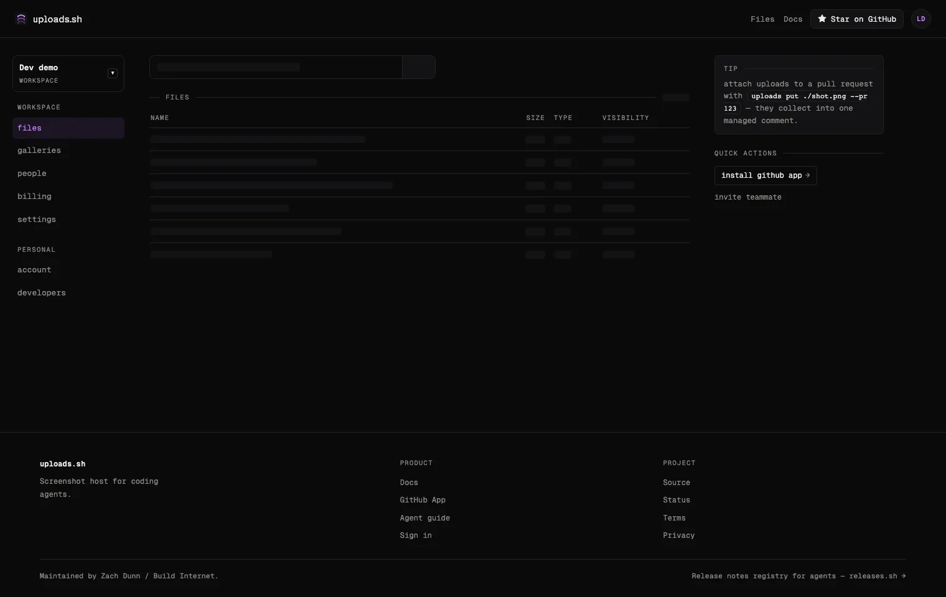946x597 pixels.
Task: Expand the Dev demo workspace switcher
Action: tap(68, 73)
